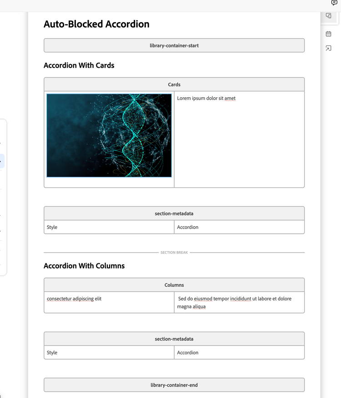Select the Columns block header cell

tap(174, 285)
